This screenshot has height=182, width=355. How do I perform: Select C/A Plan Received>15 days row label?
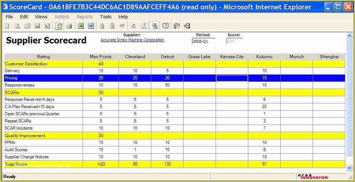coord(29,107)
